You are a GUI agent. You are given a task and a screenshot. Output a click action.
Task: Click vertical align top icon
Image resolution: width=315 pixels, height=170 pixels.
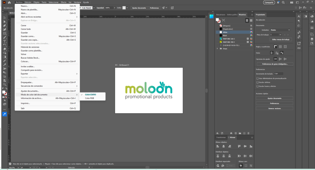point(239,146)
